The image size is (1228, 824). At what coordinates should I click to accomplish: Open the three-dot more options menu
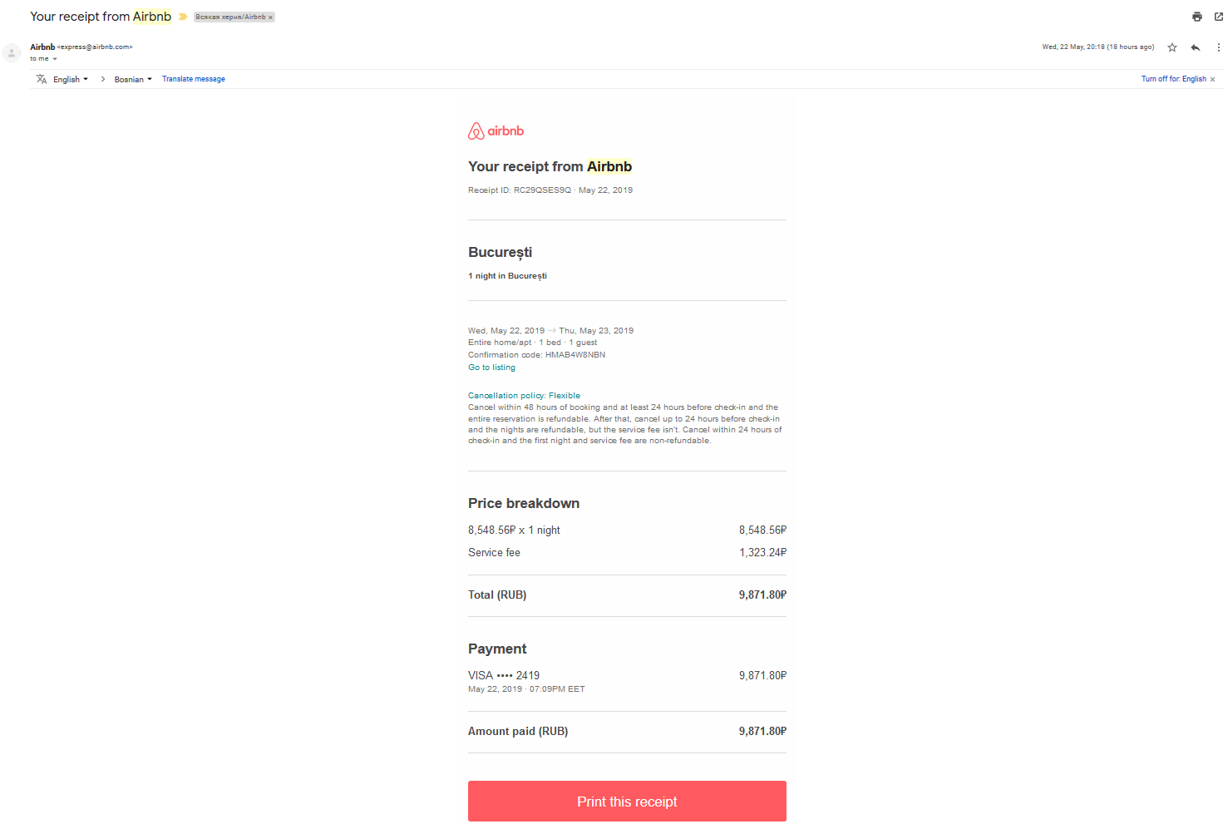[1218, 47]
